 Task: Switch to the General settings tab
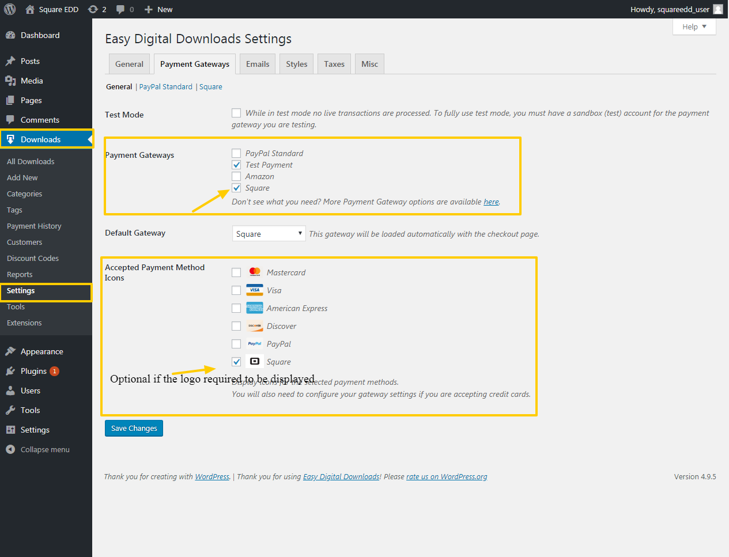point(129,64)
